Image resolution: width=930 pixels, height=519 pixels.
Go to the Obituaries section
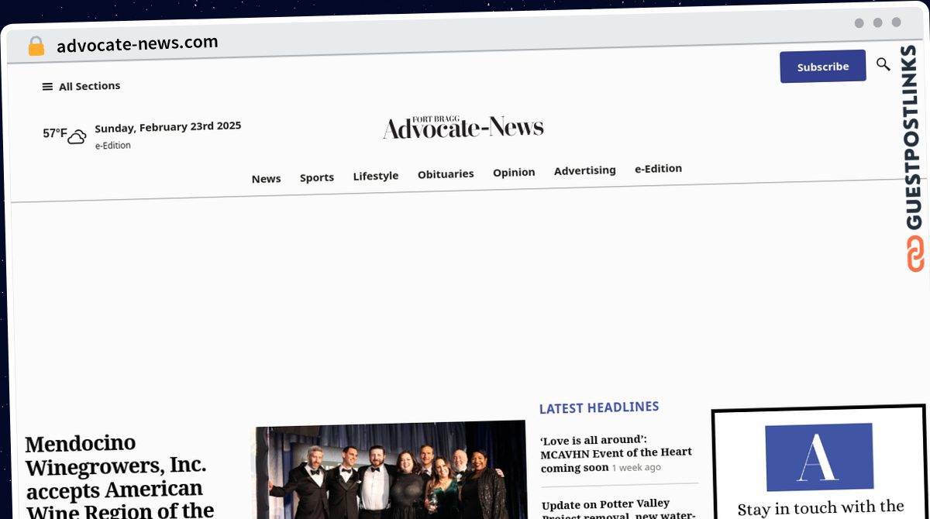pyautogui.click(x=445, y=174)
